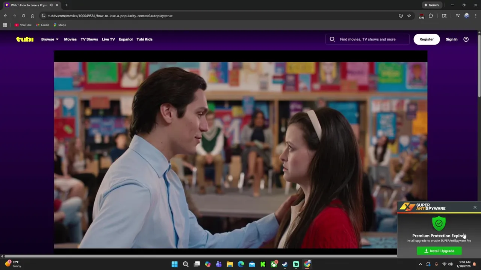Focus the Find movies, TV shows search field
Image resolution: width=481 pixels, height=270 pixels.
pos(368,39)
